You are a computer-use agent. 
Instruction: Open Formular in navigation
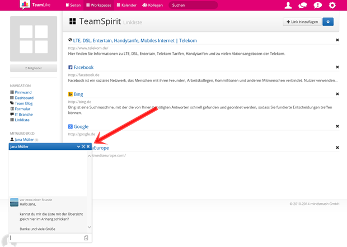[22, 109]
